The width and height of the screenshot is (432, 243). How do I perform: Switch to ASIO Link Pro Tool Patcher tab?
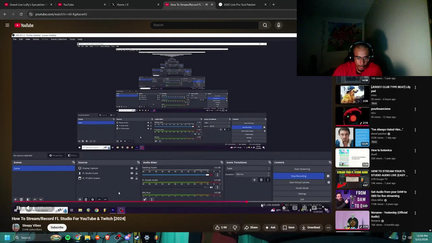[x=242, y=5]
